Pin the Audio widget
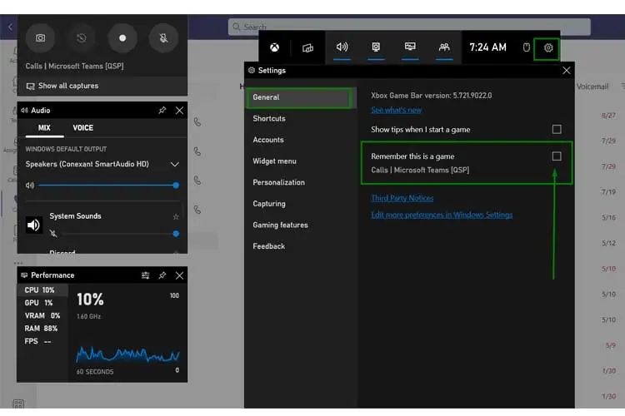625x416 pixels. click(162, 110)
